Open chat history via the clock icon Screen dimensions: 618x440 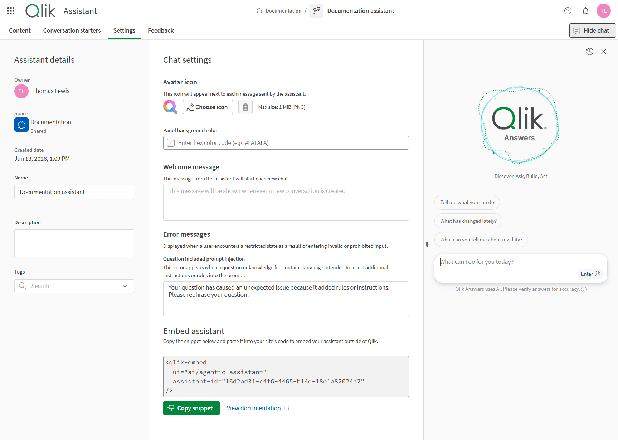point(590,52)
